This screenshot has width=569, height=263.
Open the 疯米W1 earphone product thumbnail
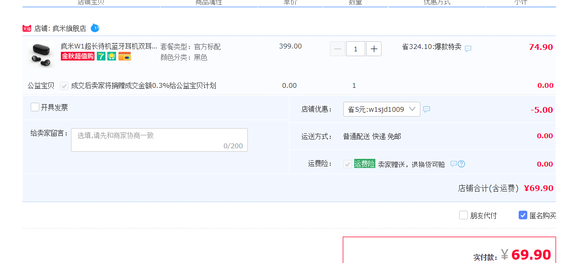(x=41, y=55)
